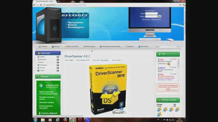Open Главная in the top site menu
Image resolution: width=218 pixels, height=122 pixels.
43,47
